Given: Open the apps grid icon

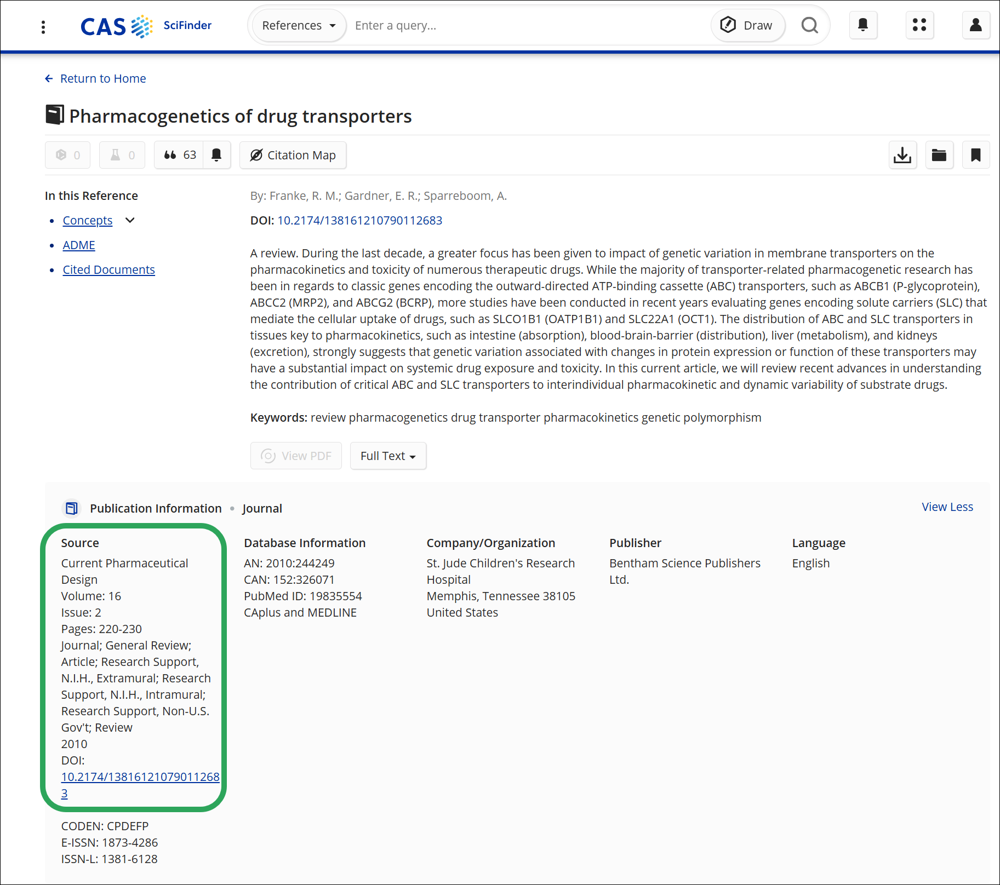Looking at the screenshot, I should click(919, 25).
